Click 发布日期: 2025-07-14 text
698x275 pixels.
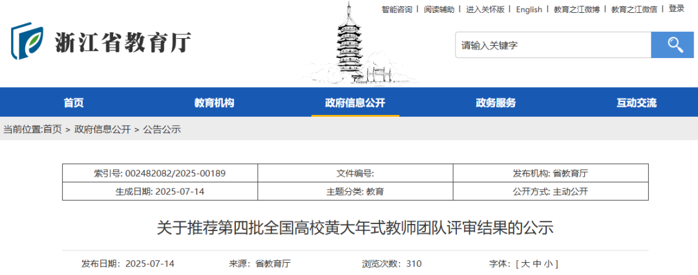[x=128, y=264]
